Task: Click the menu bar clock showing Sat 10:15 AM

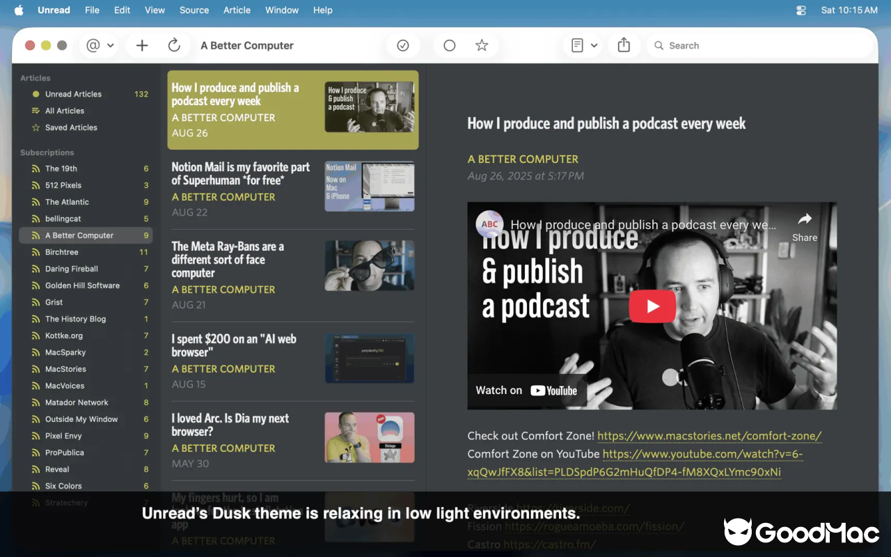Action: click(849, 10)
